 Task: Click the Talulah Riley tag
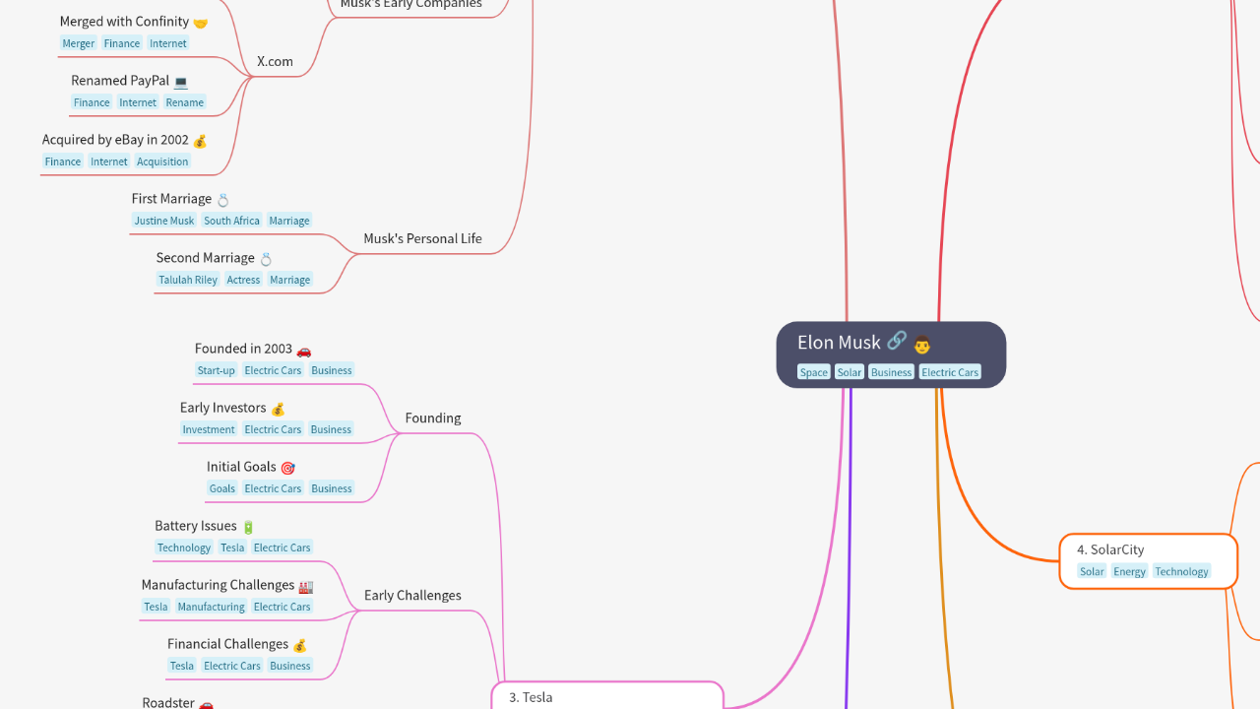click(x=188, y=280)
